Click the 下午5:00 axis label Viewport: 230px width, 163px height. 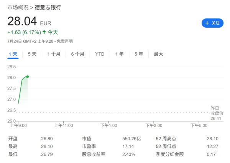tap(199, 125)
